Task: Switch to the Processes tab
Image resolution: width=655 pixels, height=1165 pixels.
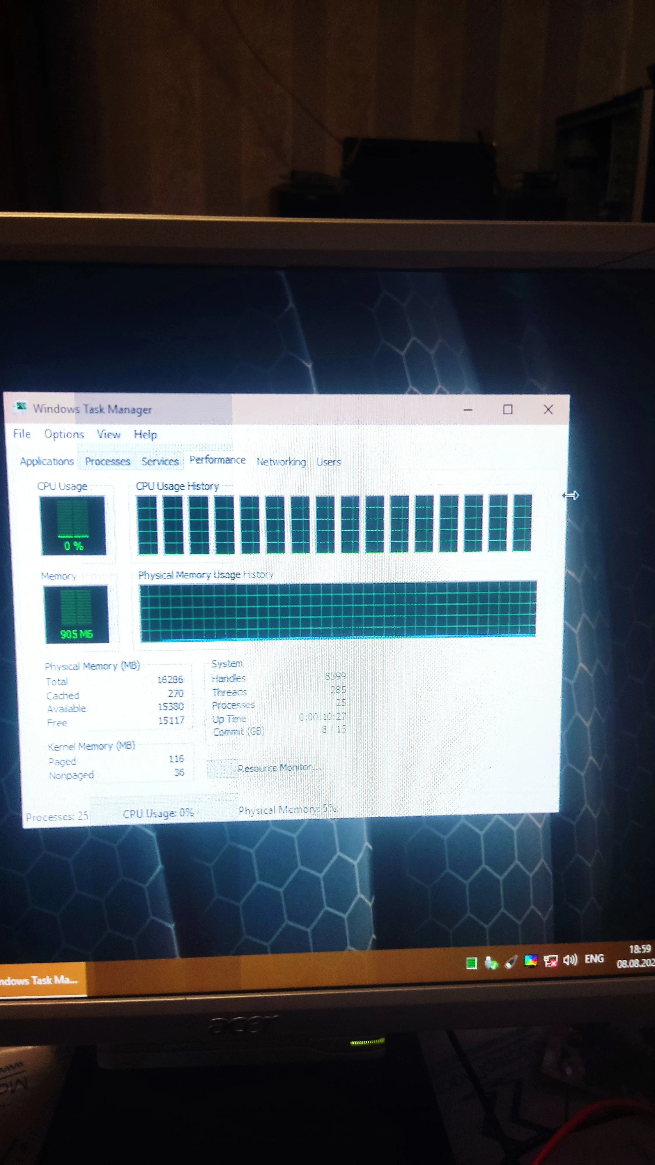Action: coord(108,461)
